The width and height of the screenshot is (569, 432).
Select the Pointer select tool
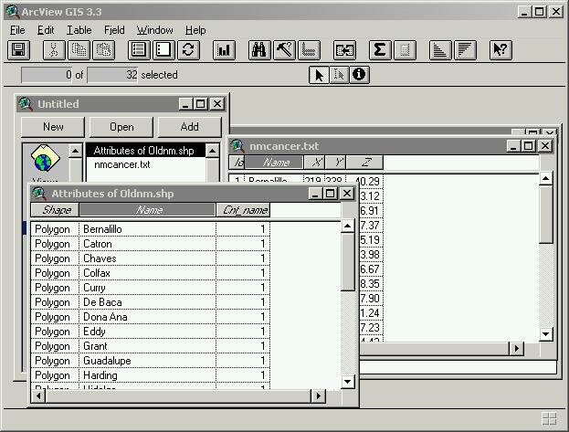[319, 75]
